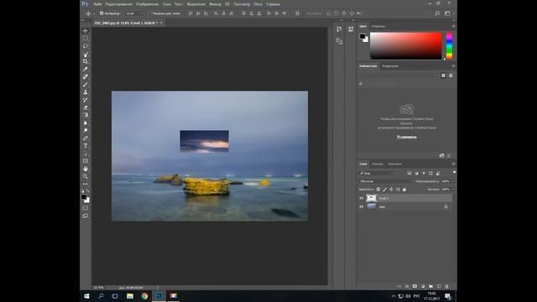Viewport: 537px width, 302px height.
Task: Switch to the Коррекция tab
Action: coord(390,66)
